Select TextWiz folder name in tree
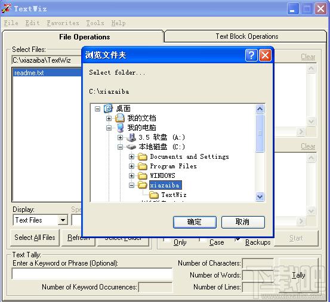 pos(174,195)
